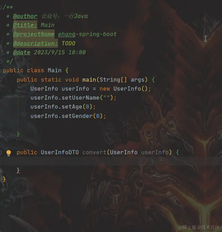
Task: Collapse the convert method fold marker
Action: (x=1, y=152)
